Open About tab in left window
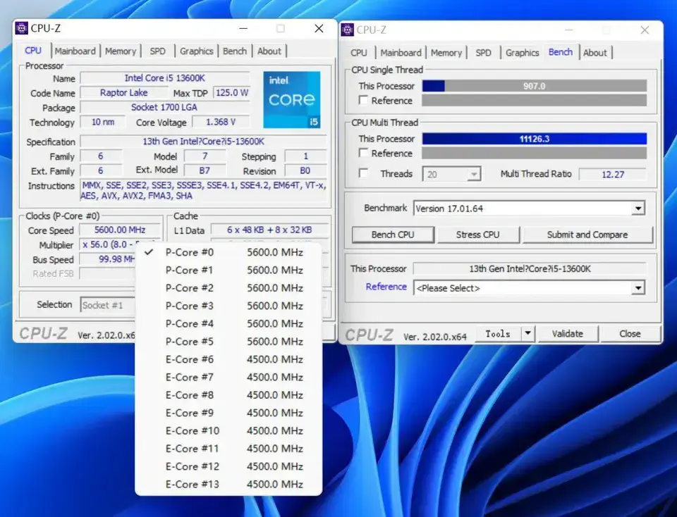This screenshot has height=517, width=677. [x=269, y=51]
